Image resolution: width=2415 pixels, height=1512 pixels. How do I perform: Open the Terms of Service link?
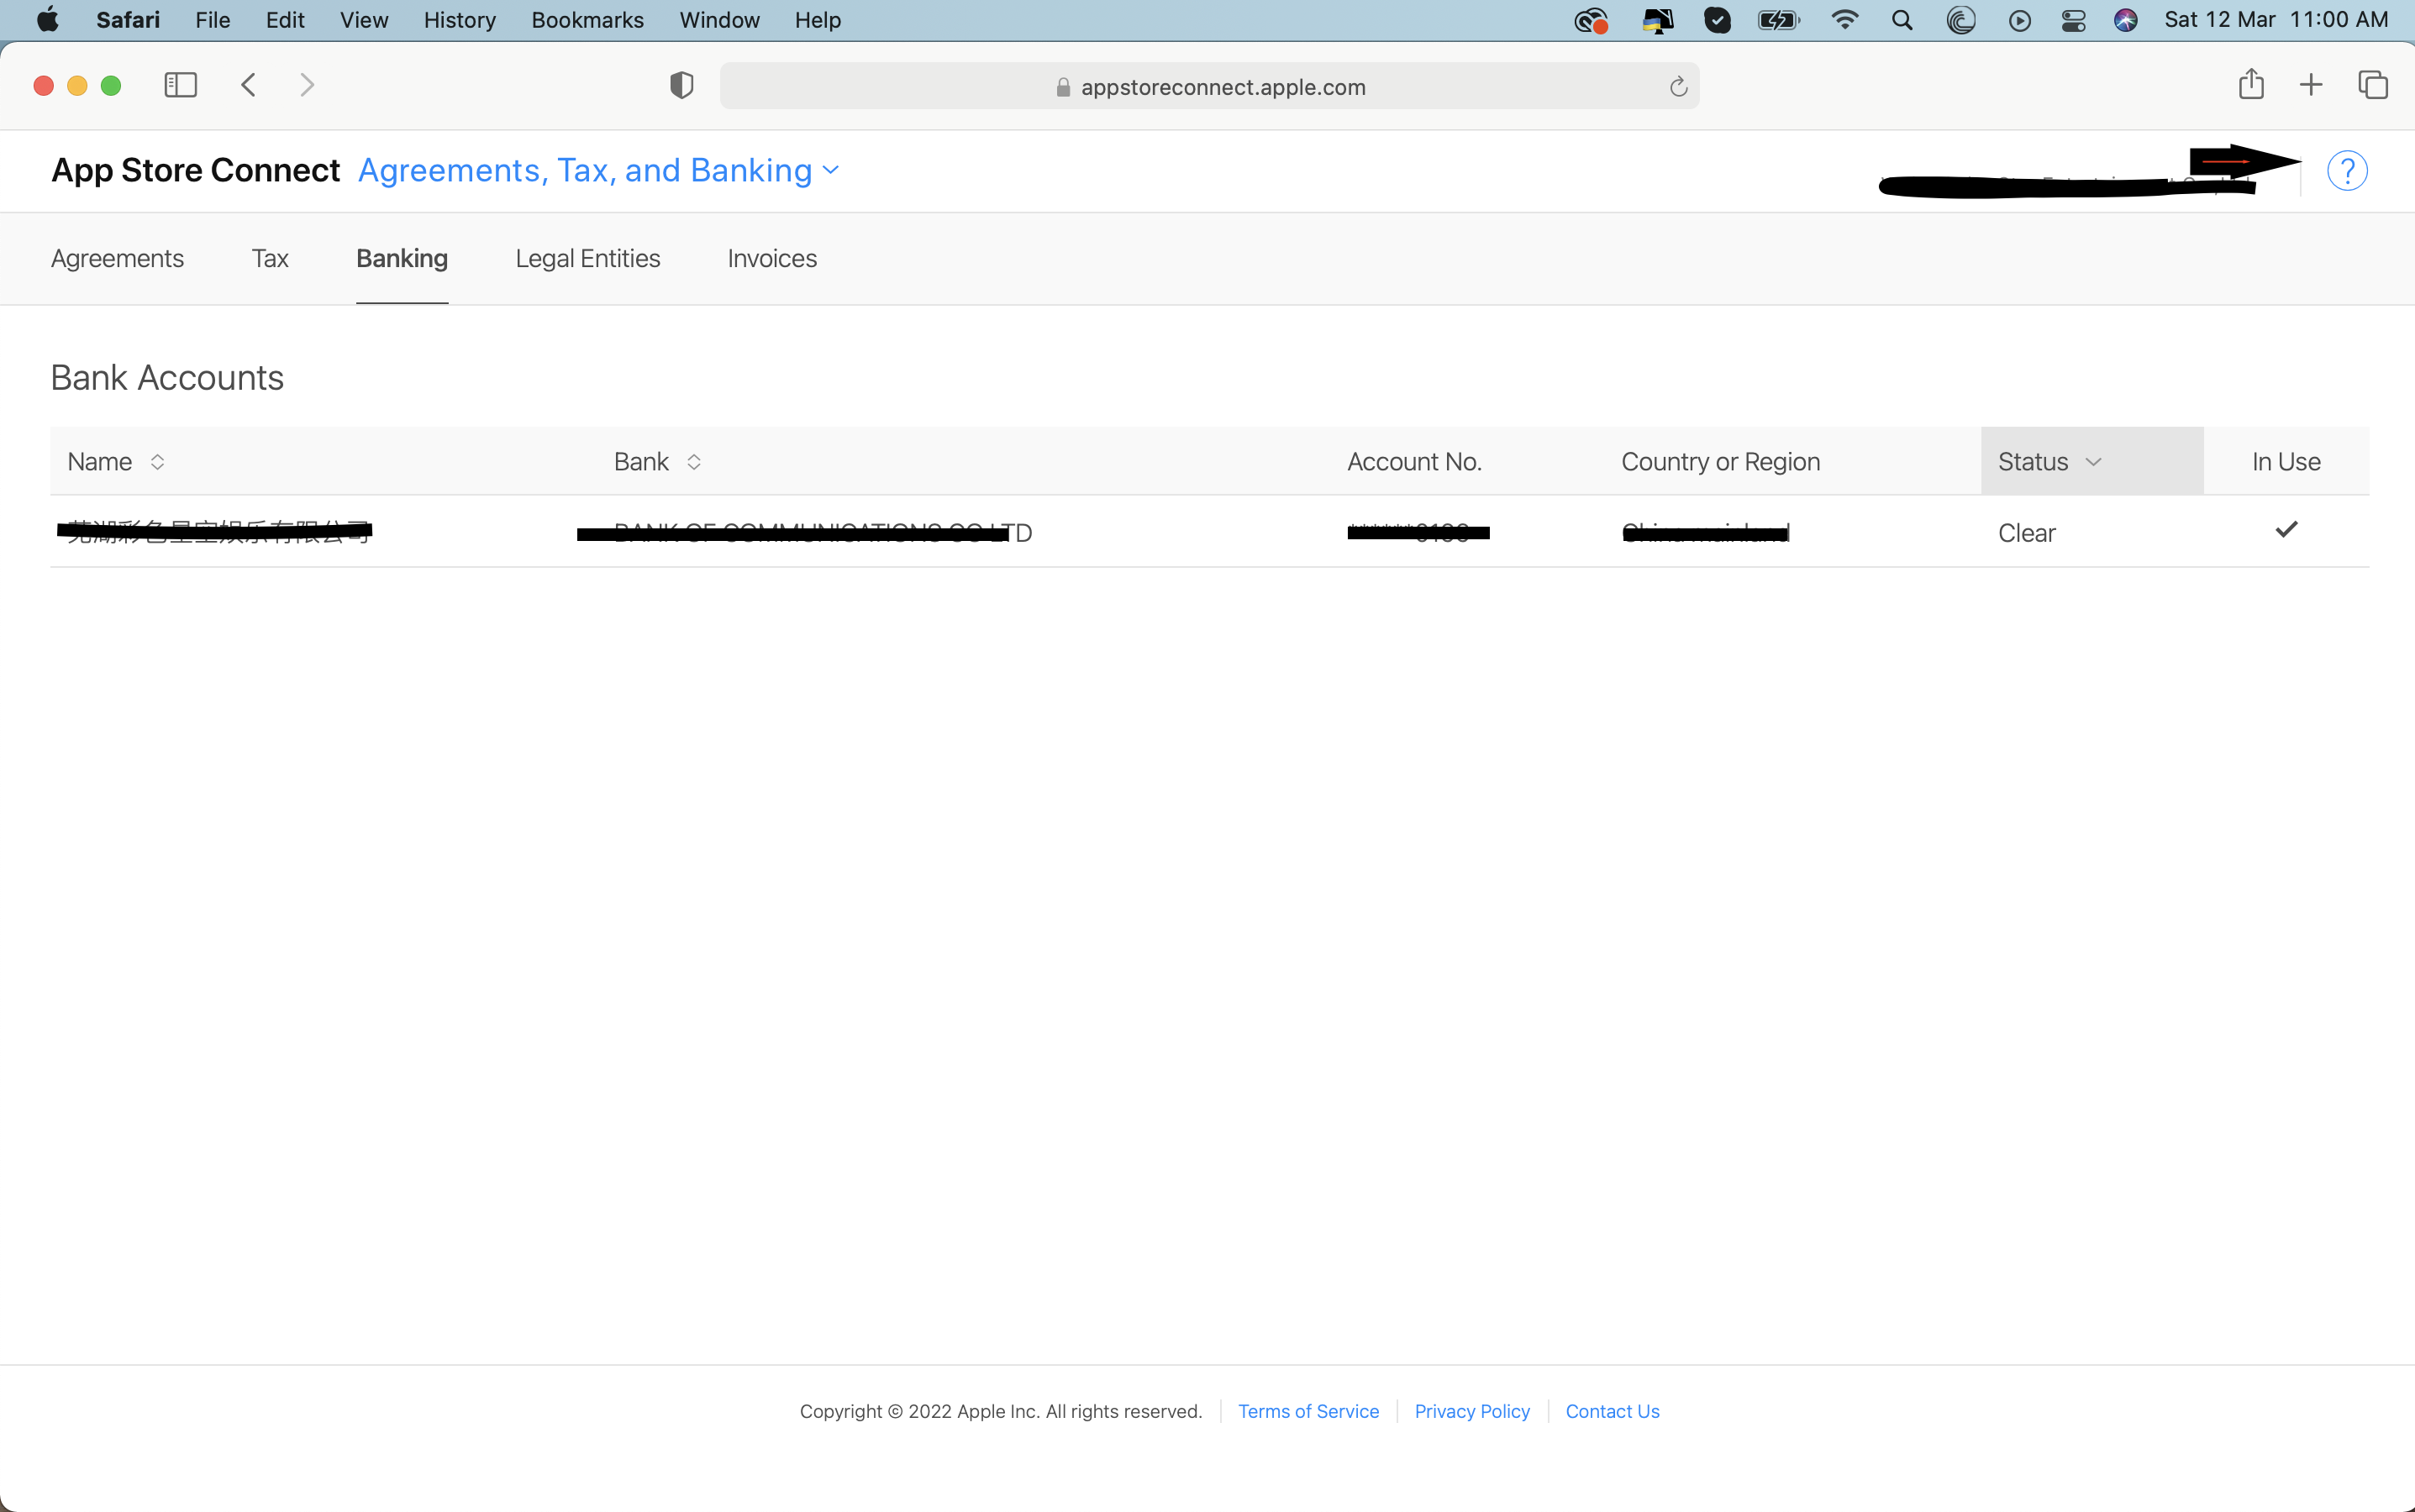[x=1308, y=1411]
